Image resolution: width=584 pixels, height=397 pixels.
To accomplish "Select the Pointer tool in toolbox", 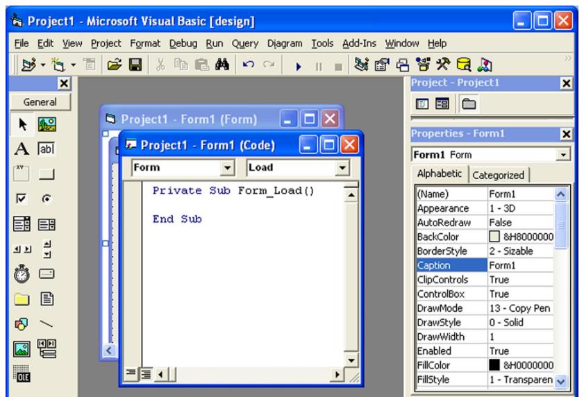I will tap(22, 124).
